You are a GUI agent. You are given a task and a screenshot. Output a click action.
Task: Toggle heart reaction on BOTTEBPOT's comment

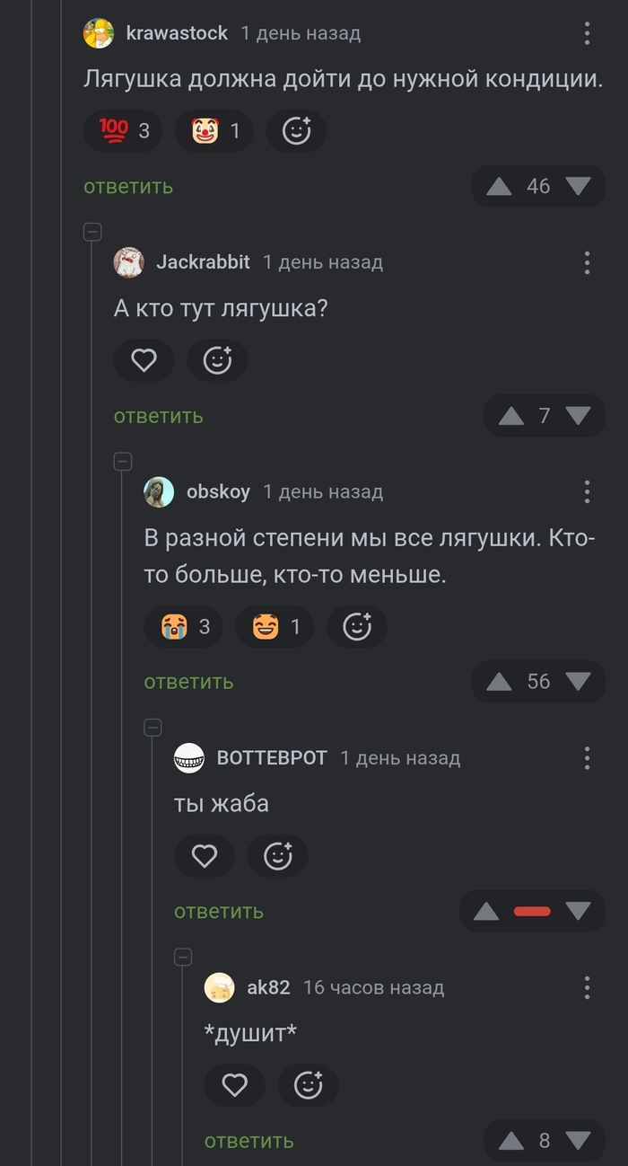coord(205,856)
